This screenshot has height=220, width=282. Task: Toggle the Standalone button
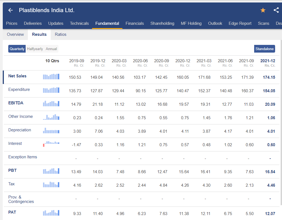pyautogui.click(x=265, y=49)
